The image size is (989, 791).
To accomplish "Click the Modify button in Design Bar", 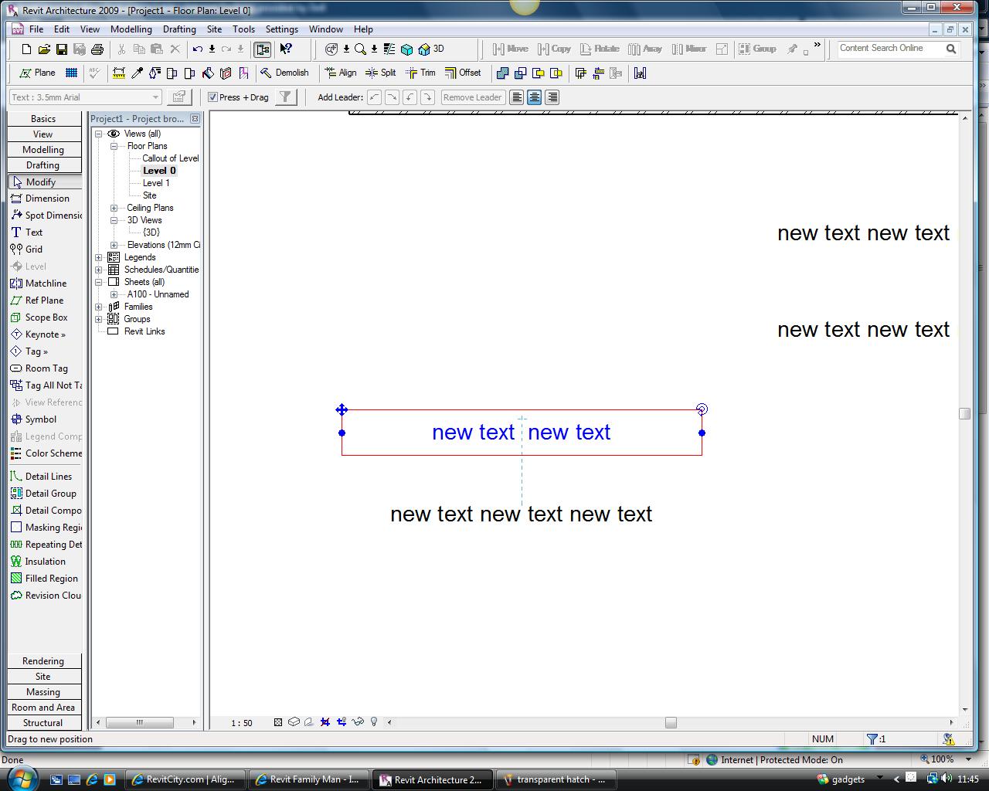I will (x=44, y=182).
